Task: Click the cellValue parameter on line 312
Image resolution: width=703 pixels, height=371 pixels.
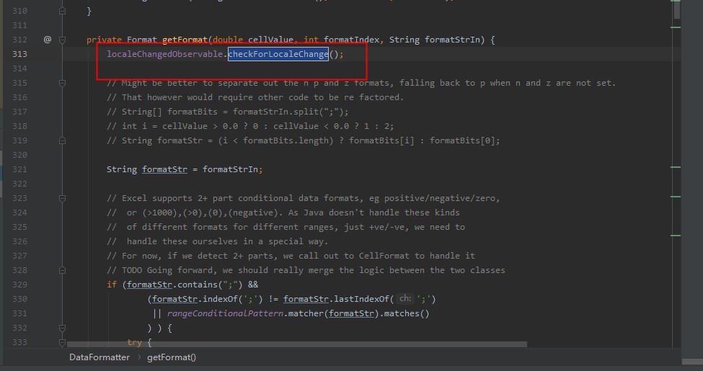Action: pyautogui.click(x=270, y=40)
